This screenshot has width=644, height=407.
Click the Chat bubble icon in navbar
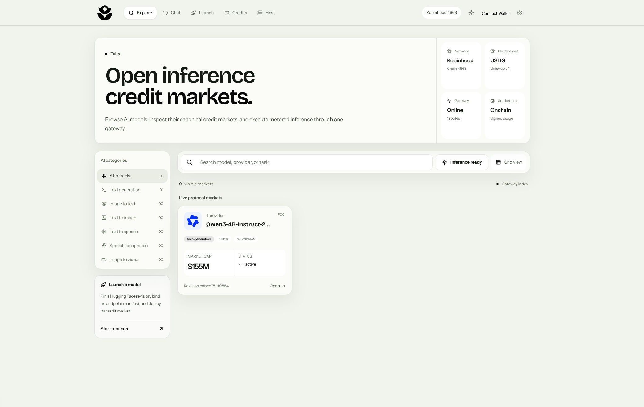tap(165, 13)
